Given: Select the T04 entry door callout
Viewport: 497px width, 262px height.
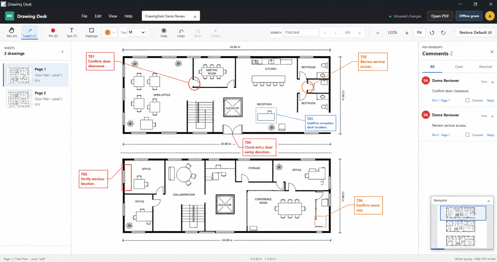Looking at the screenshot, I should [x=259, y=147].
